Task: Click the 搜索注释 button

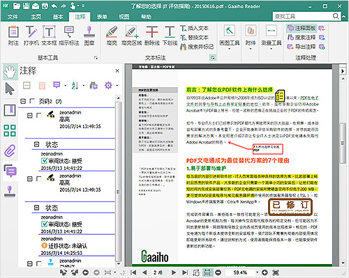Action: 302,37
